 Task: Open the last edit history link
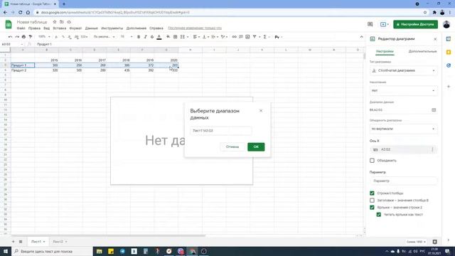coord(195,28)
